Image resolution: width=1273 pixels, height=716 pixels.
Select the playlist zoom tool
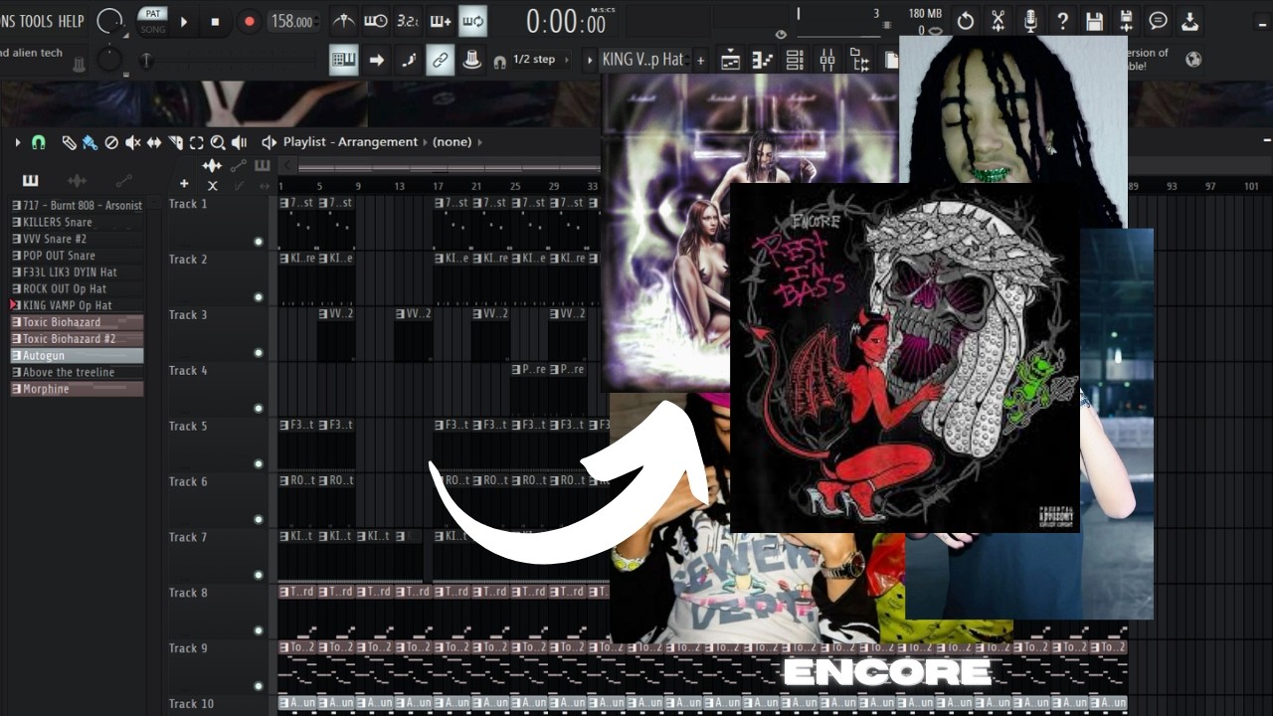218,142
